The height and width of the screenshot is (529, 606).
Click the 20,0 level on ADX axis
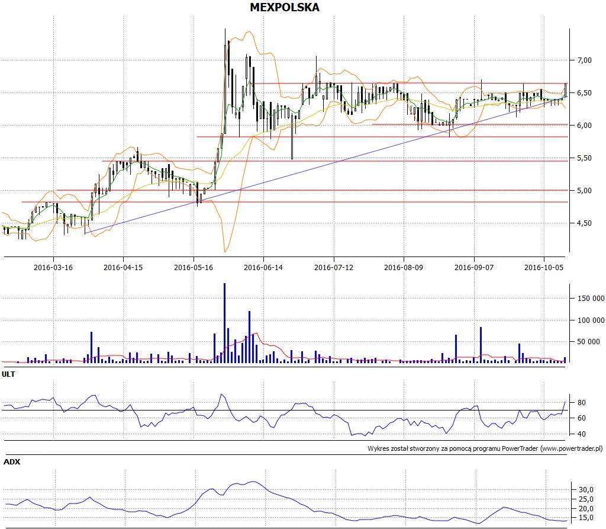[x=586, y=508]
